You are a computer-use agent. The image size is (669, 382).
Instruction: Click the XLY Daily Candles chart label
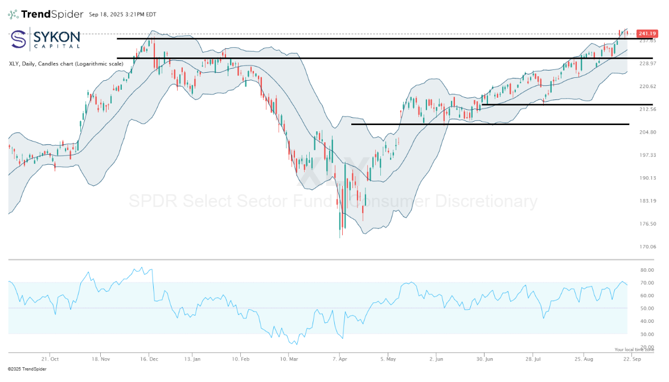pyautogui.click(x=65, y=64)
